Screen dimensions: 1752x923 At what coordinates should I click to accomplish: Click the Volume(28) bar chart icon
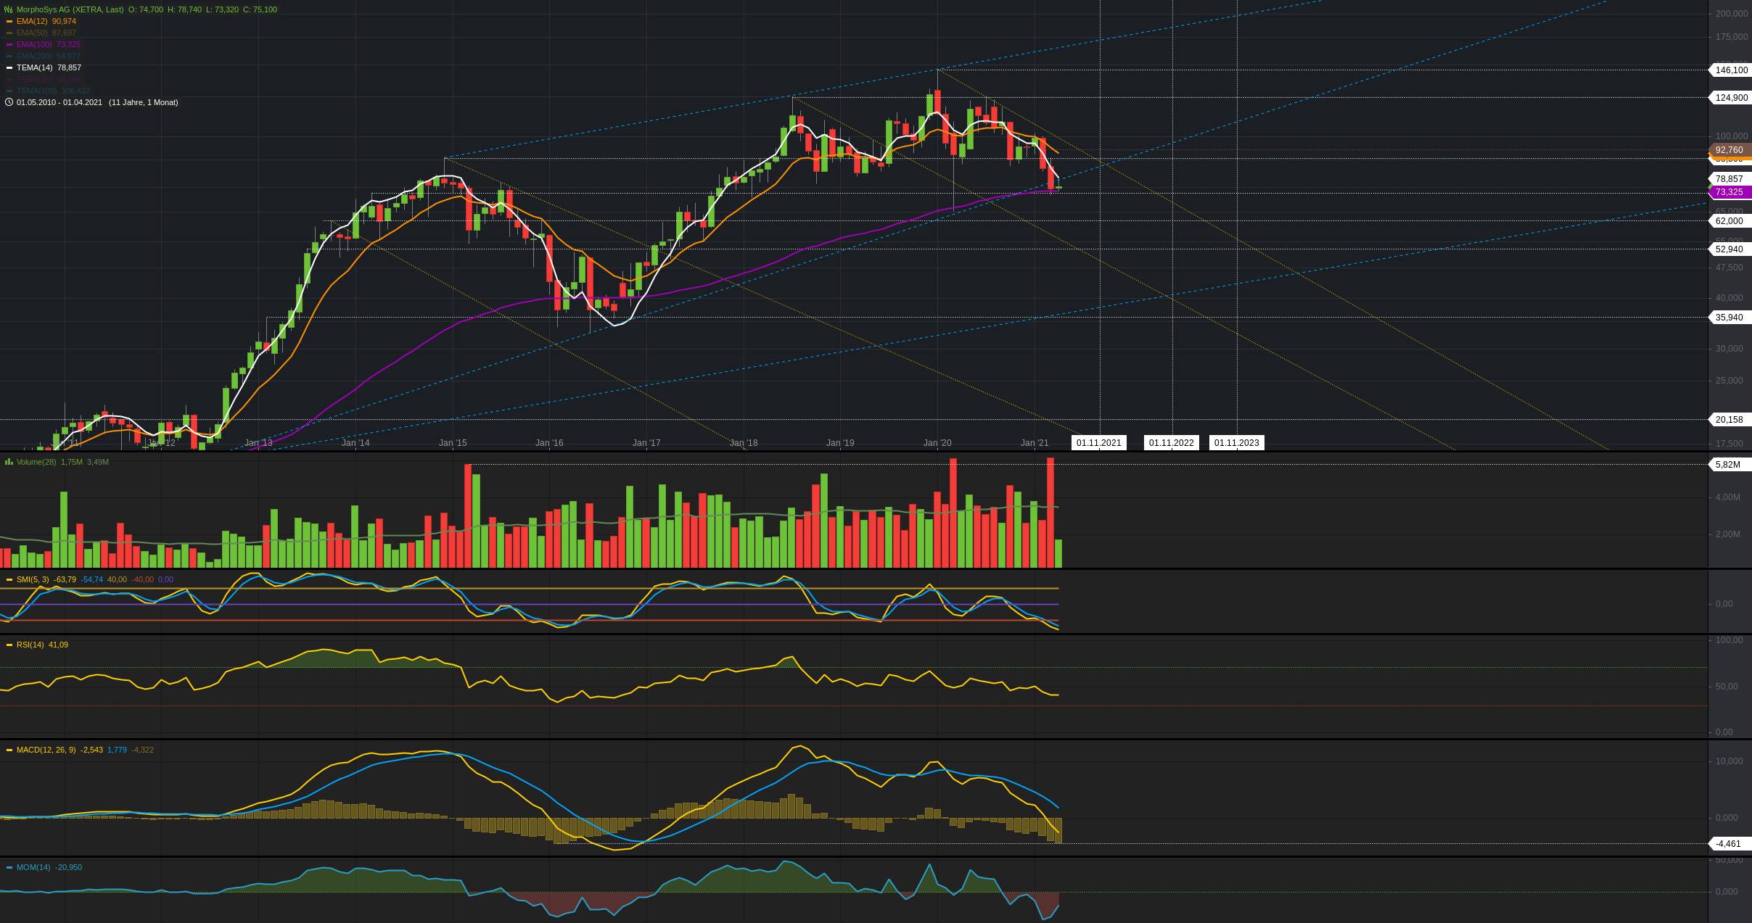pos(9,462)
